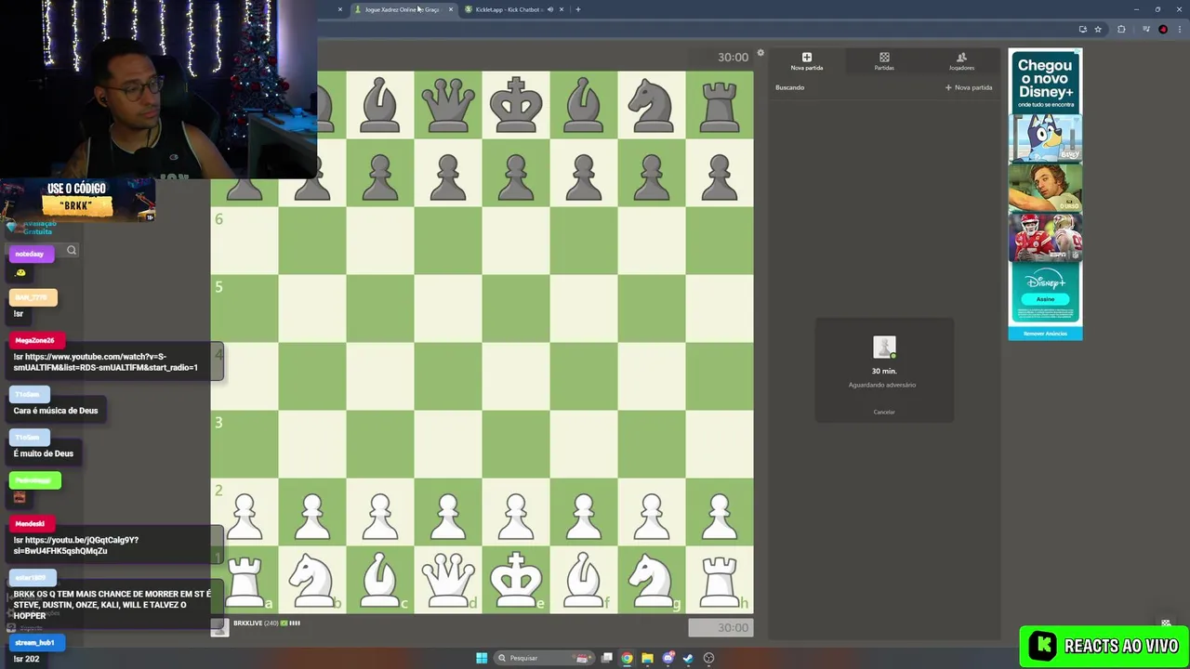The image size is (1190, 669).
Task: Open Task View on the taskbar
Action: pos(607,658)
